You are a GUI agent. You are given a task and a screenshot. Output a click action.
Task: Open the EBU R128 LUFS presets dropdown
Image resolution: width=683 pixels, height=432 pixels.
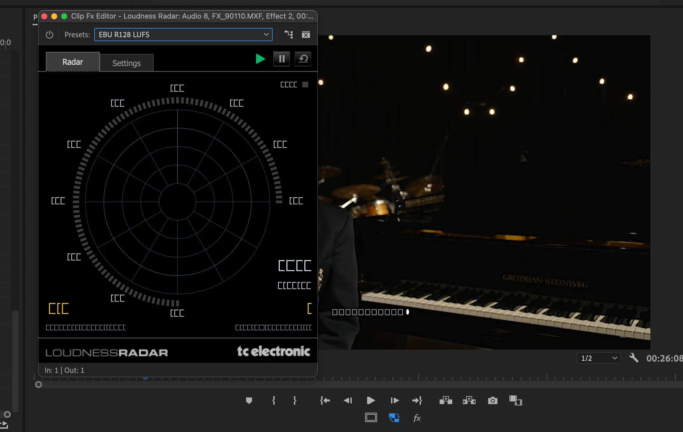click(x=183, y=35)
